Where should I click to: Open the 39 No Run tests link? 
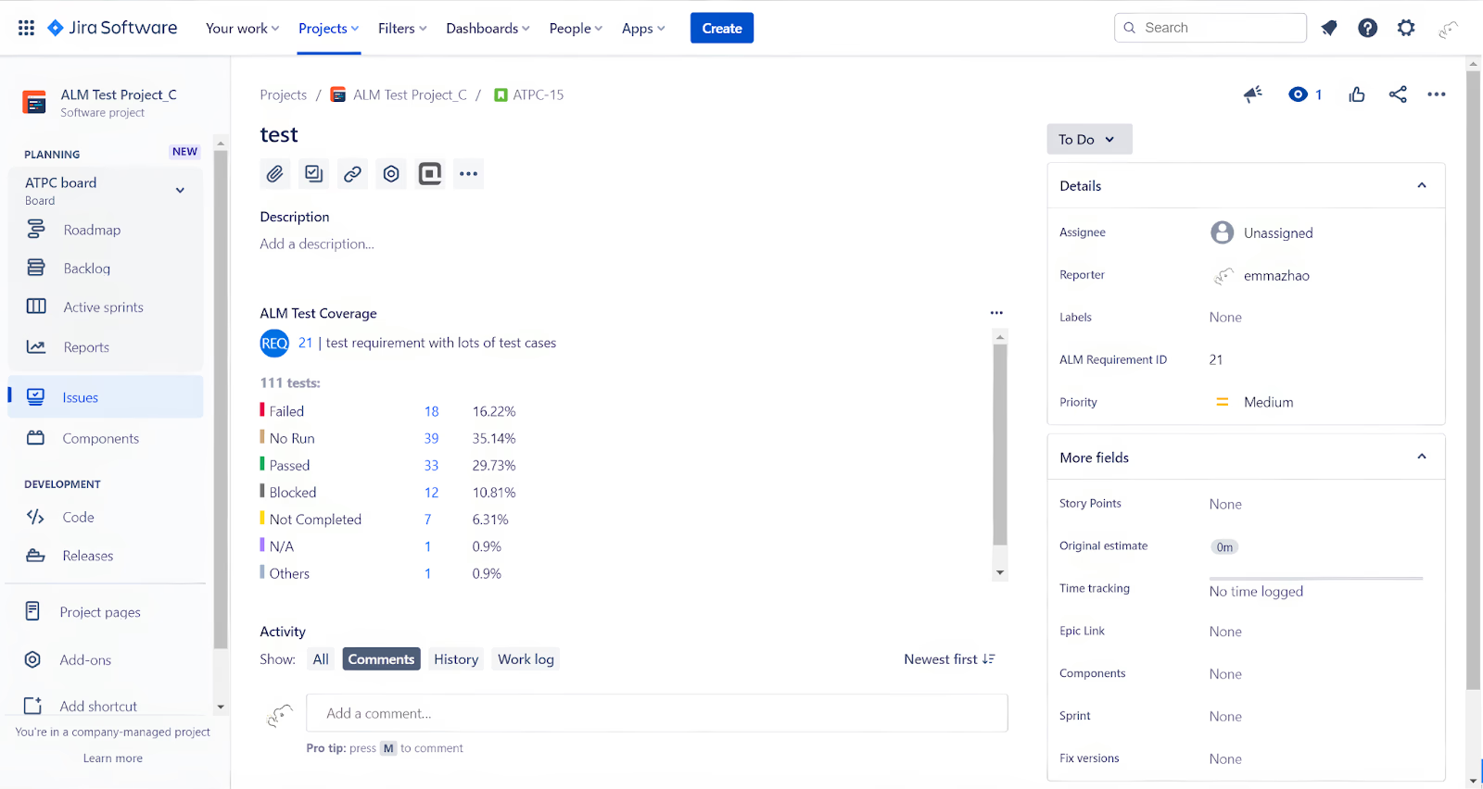(x=432, y=438)
